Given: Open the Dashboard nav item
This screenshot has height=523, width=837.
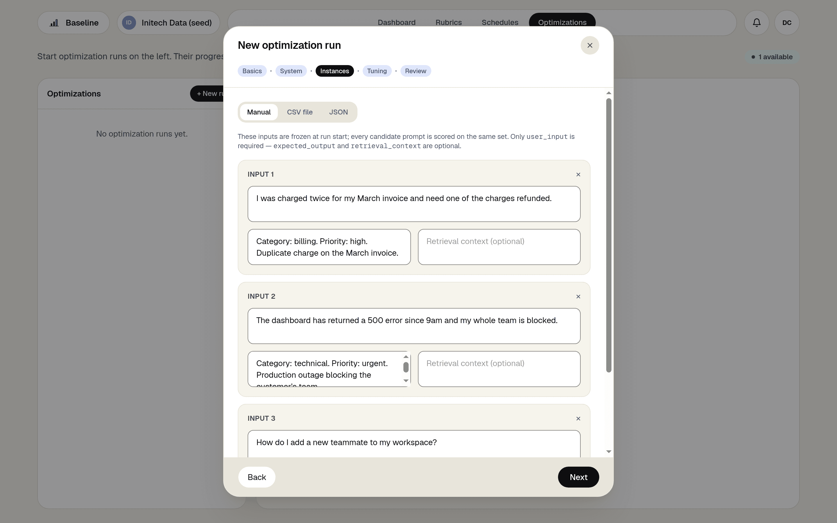Looking at the screenshot, I should (396, 23).
